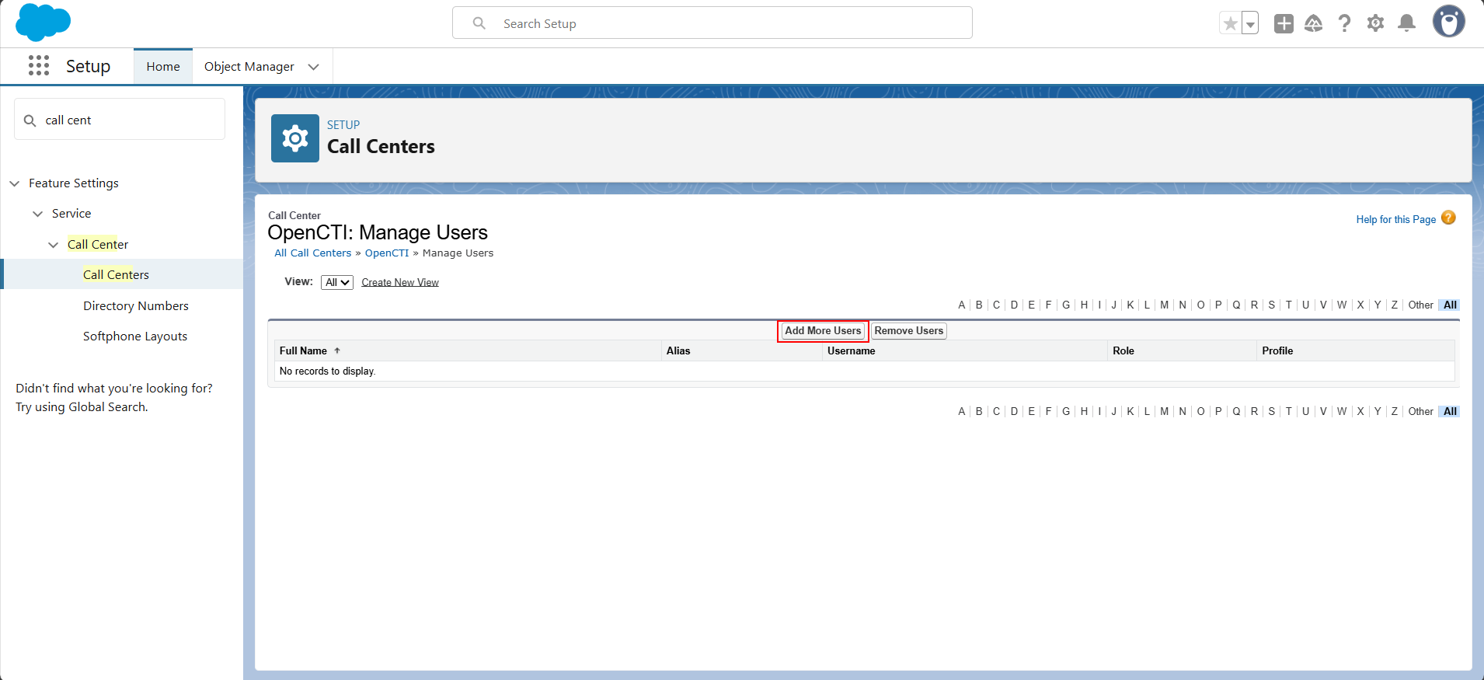Screen dimensions: 1484x680
Task: Filter by letter B in bottom alphabet bar
Action: click(x=979, y=411)
